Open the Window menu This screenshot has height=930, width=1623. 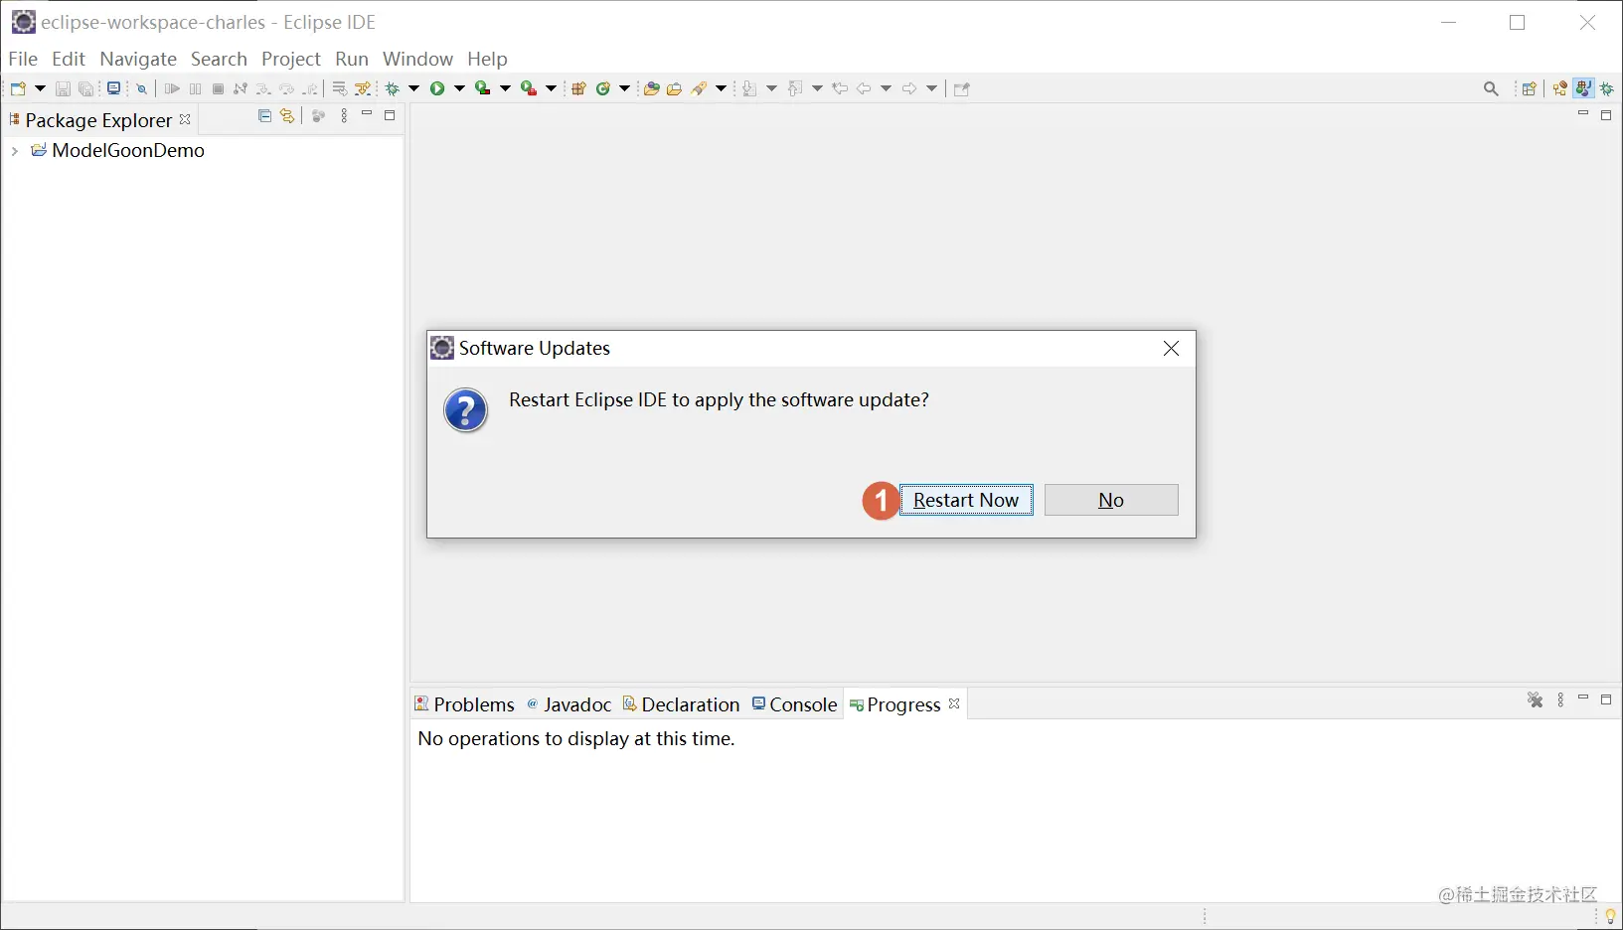[417, 59]
